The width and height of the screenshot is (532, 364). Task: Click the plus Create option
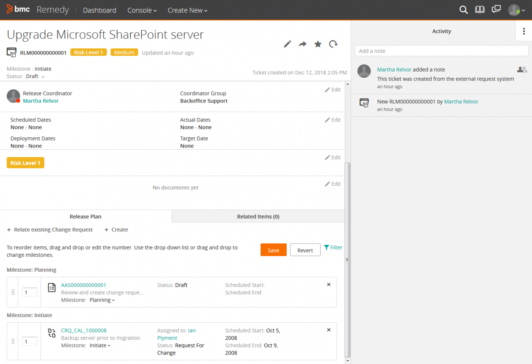point(116,230)
